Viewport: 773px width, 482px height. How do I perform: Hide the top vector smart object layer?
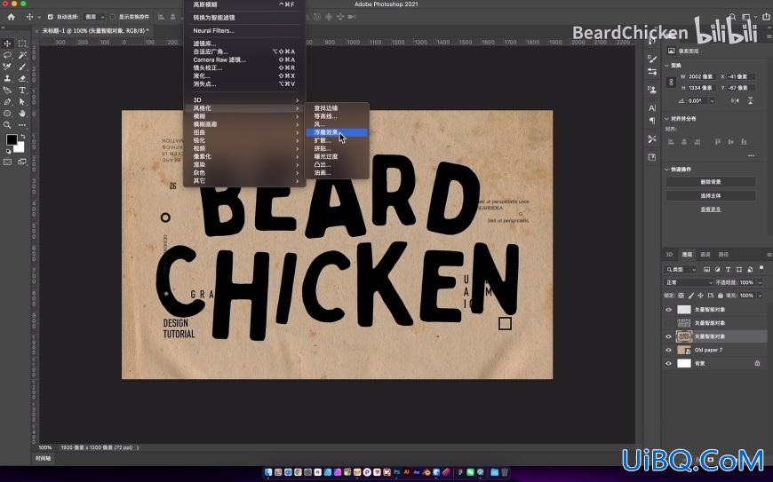(668, 310)
